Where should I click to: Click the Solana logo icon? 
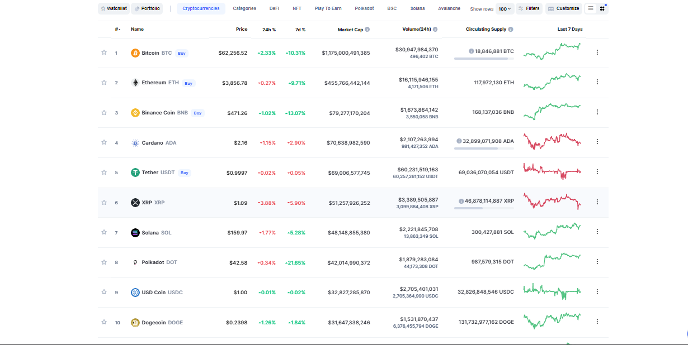(x=135, y=233)
